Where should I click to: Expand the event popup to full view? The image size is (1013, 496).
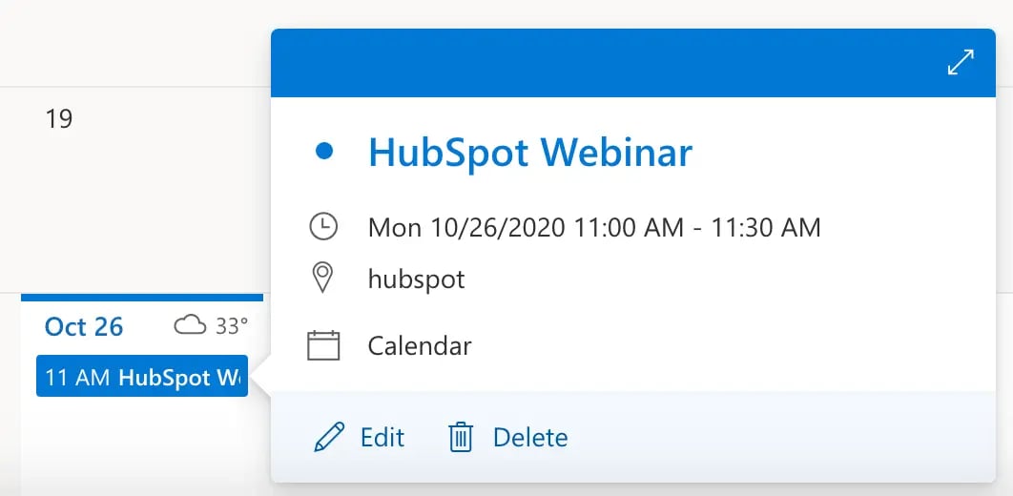click(x=961, y=63)
